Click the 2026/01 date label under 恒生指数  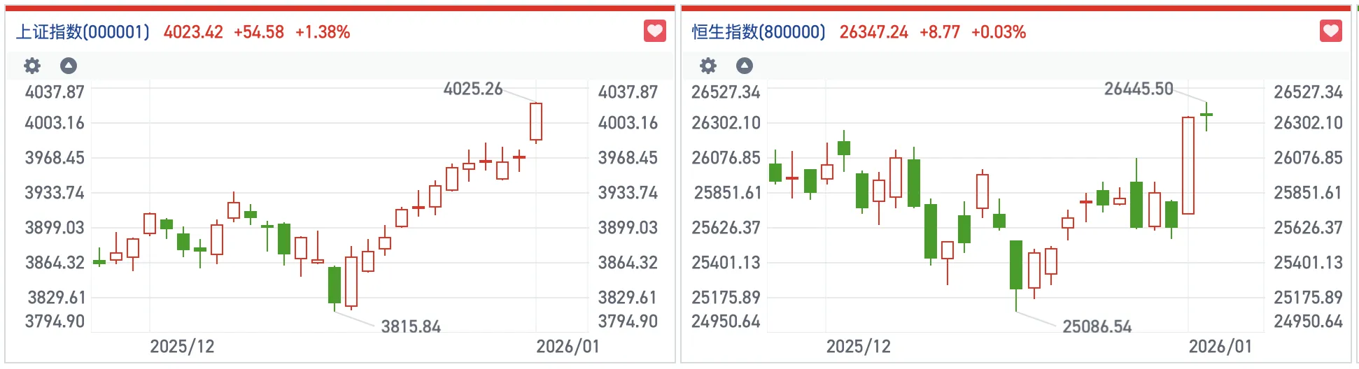[x=1220, y=347]
